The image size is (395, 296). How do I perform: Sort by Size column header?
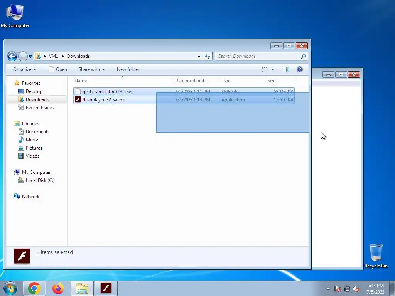tap(281, 81)
